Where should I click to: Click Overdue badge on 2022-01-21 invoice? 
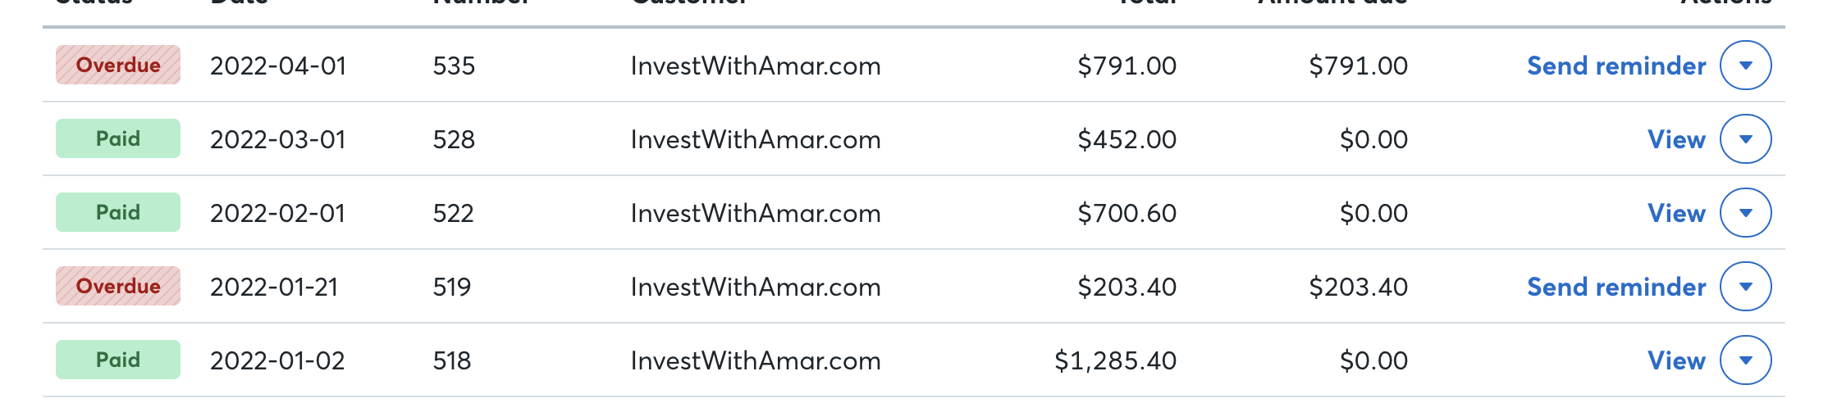pos(118,286)
